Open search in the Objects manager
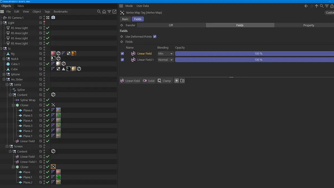 tap(99, 12)
